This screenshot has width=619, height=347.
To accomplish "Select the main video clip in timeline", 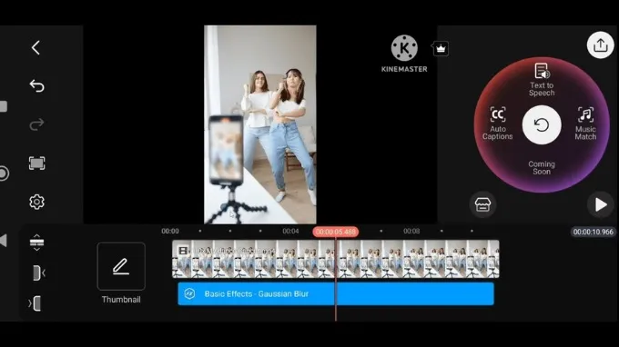I will 336,259.
